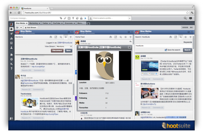The image size is (203, 133).
Task: Click the owl profile picture in popup
Action: coord(104,66)
